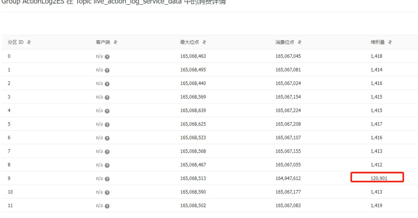This screenshot has width=418, height=218.
Task: Click sort icon next to 分区 ID
Action: 29,42
